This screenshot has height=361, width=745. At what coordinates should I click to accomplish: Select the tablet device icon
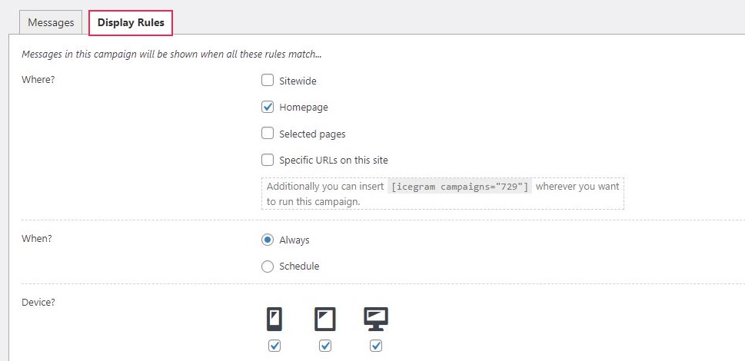(325, 319)
